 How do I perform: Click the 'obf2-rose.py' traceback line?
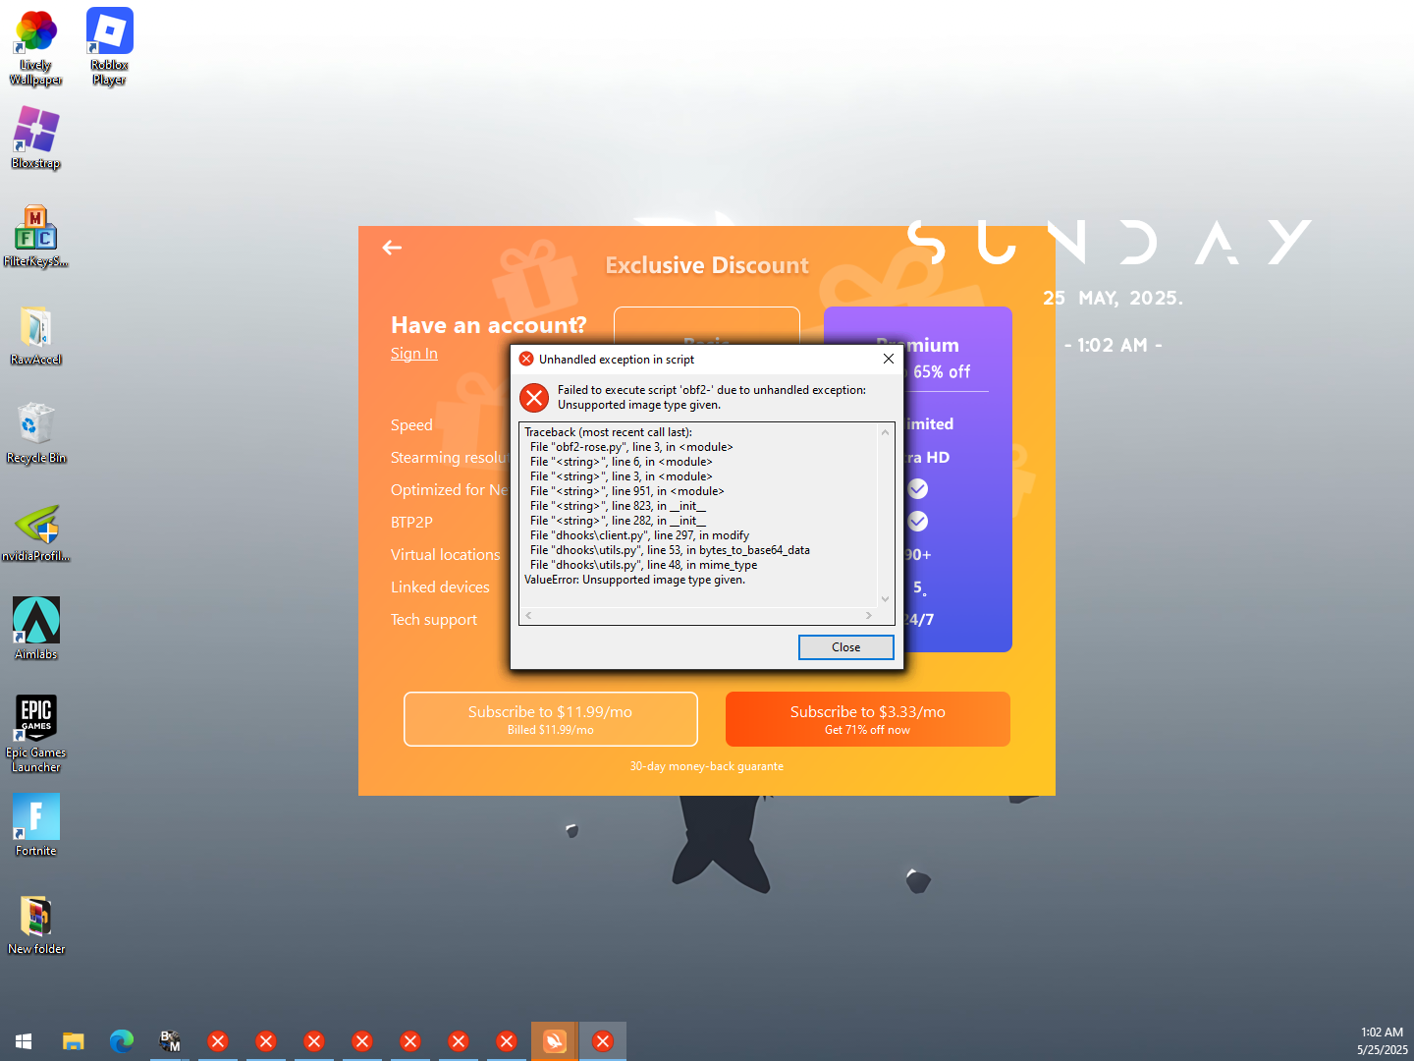[631, 447]
